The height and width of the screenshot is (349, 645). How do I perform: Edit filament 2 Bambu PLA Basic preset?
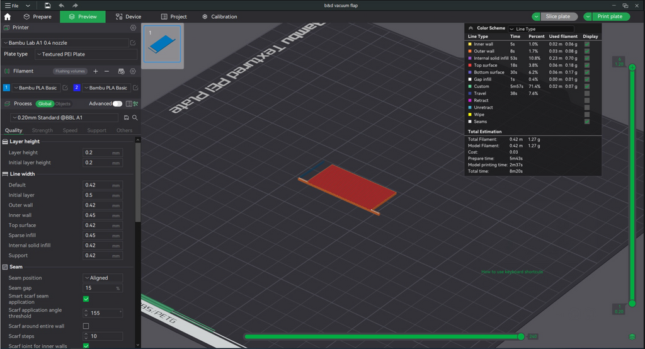[135, 88]
